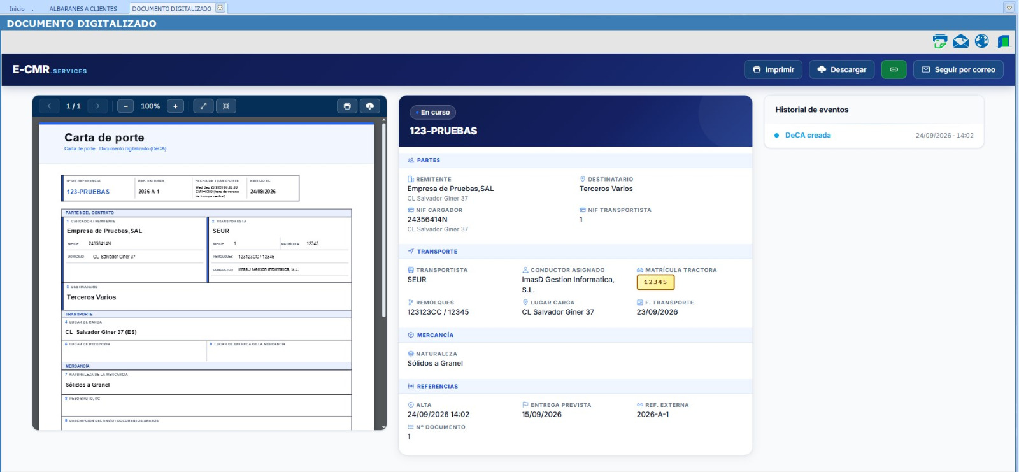1019x472 pixels.
Task: Click naturaleza value Sólidos a Granel
Action: click(435, 363)
